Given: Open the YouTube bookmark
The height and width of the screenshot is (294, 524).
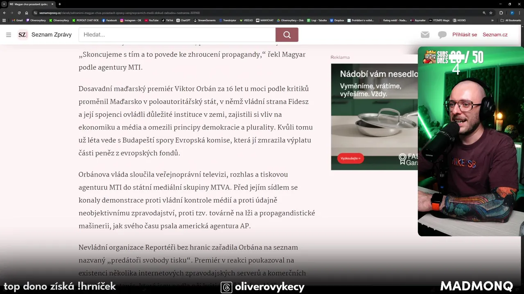Looking at the screenshot, I should pyautogui.click(x=151, y=20).
